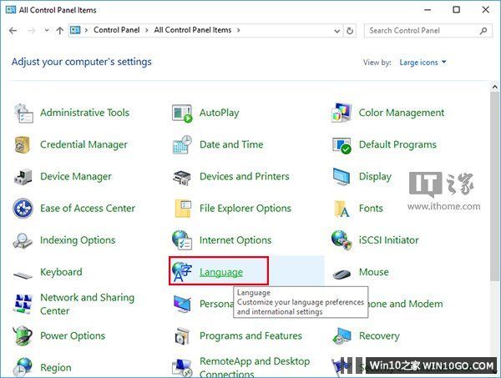Open the Color Management icon

pos(342,113)
